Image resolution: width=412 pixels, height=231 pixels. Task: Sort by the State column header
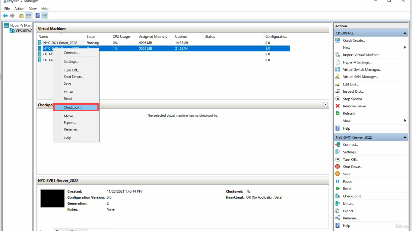[98, 36]
